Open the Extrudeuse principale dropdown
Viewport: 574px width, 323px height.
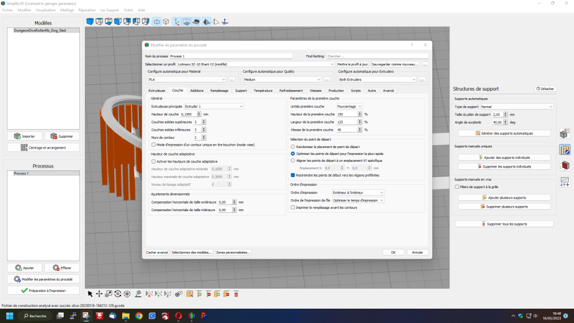click(214, 107)
